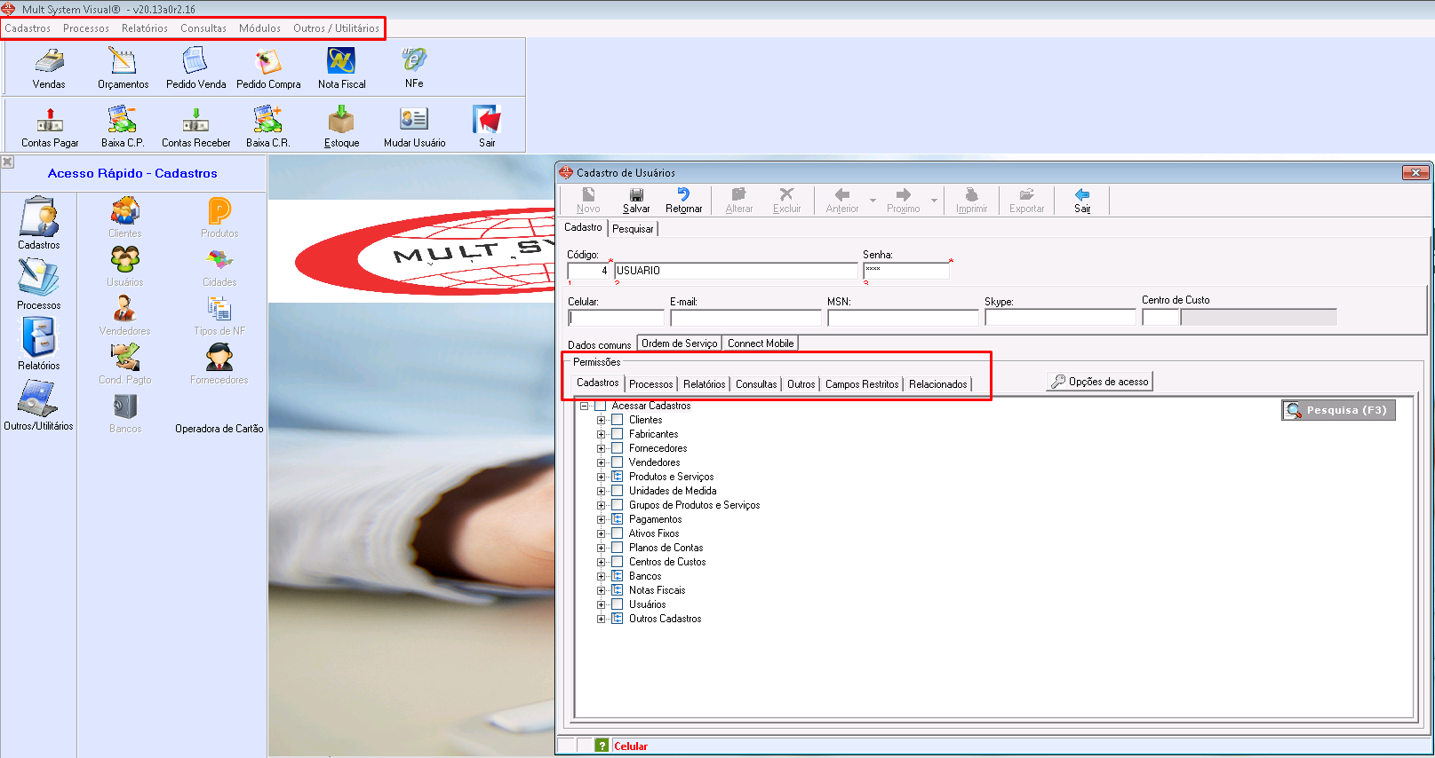1435x758 pixels.
Task: Open the NFe icon
Action: pyautogui.click(x=414, y=67)
